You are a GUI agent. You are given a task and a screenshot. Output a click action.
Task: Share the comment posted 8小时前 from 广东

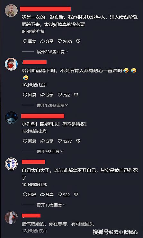[x=47, y=41]
